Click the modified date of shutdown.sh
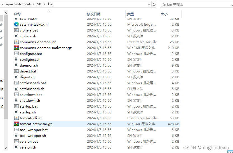The width and height of the screenshot is (233, 153). (99, 100)
